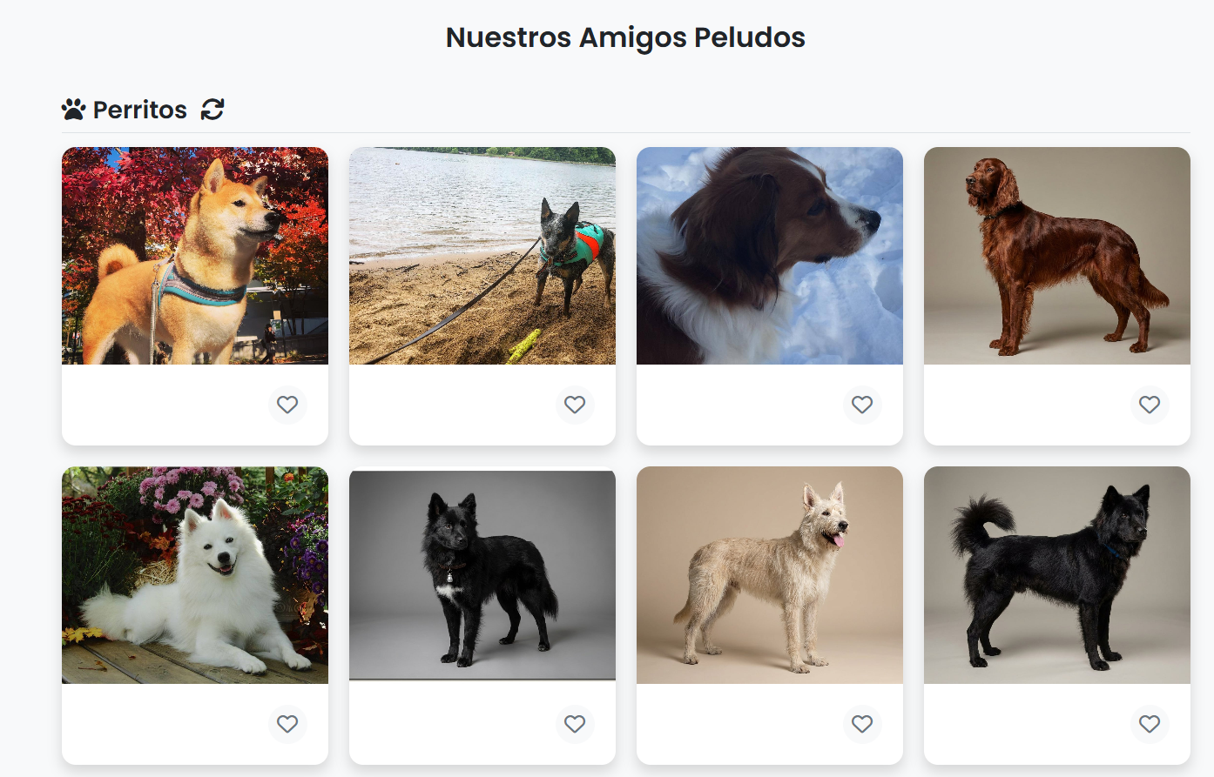Open the black dog beige backdrop photo

click(1057, 575)
